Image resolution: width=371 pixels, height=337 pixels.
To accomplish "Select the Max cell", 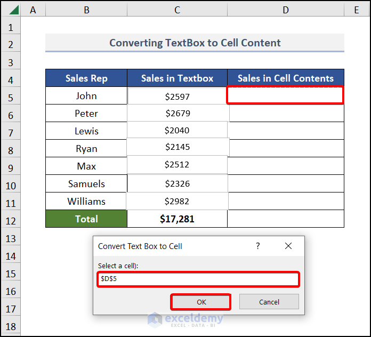I will pyautogui.click(x=86, y=166).
